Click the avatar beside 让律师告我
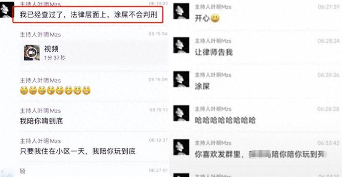 pos(181,45)
